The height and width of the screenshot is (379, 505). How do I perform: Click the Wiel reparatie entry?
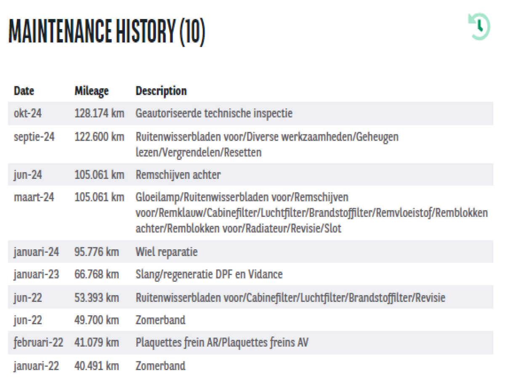166,252
